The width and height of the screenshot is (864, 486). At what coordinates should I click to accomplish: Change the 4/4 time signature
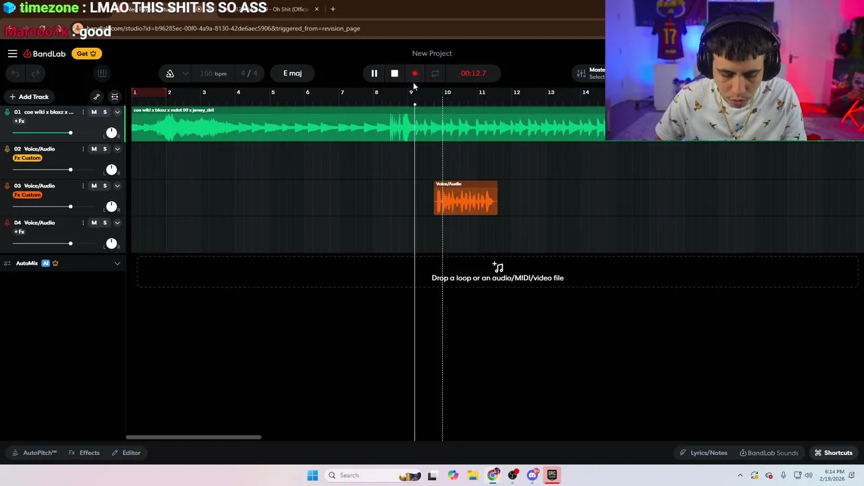(249, 73)
